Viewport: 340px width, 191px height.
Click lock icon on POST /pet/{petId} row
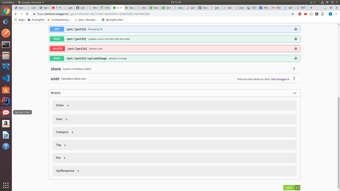click(295, 39)
